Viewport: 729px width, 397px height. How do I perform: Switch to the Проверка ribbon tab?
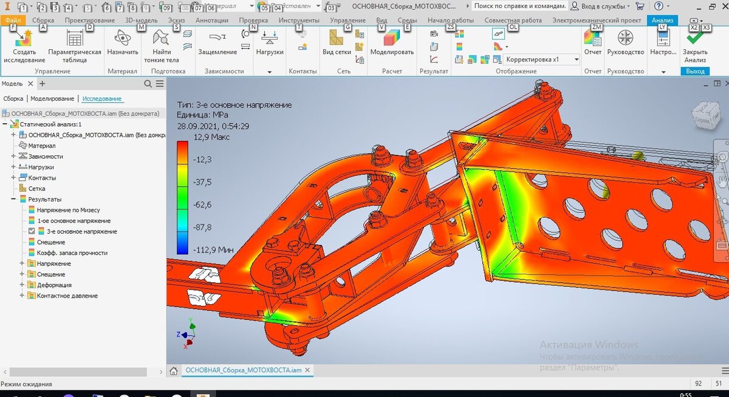[x=253, y=20]
